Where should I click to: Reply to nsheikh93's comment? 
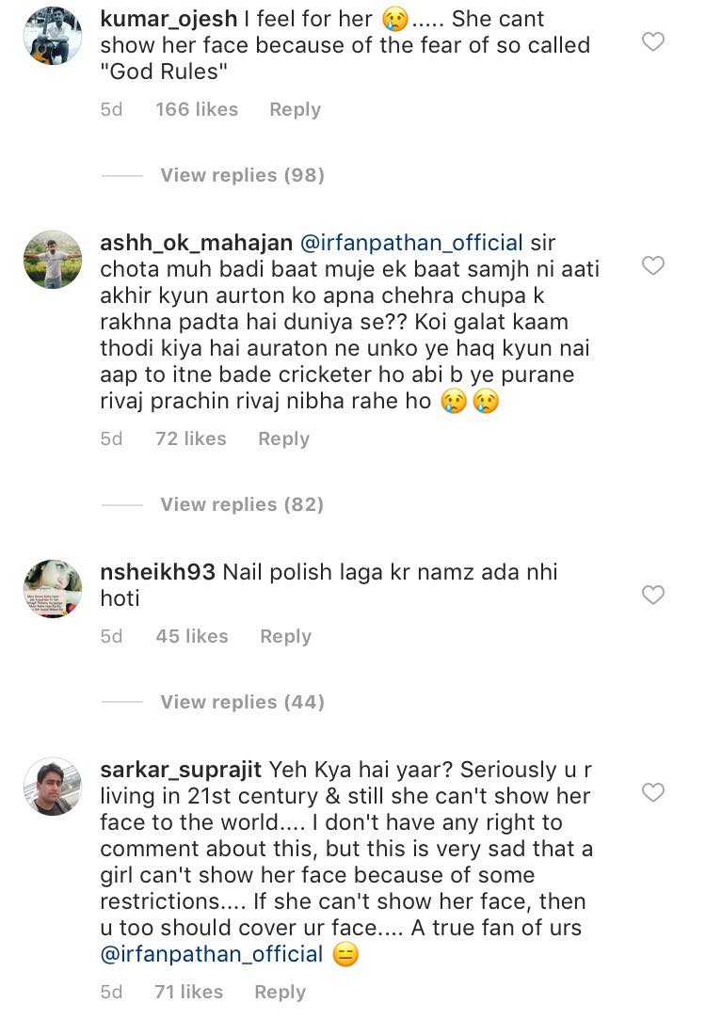pyautogui.click(x=285, y=636)
